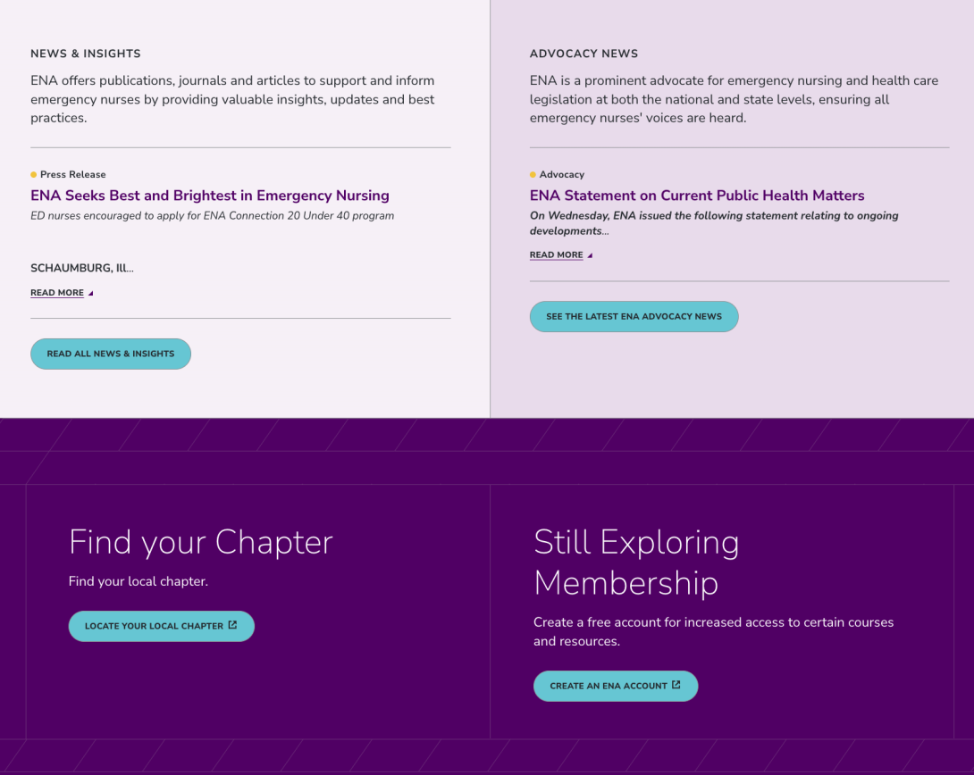Click the external-link icon beside Create an ENA Account
The height and width of the screenshot is (775, 974).
click(676, 685)
